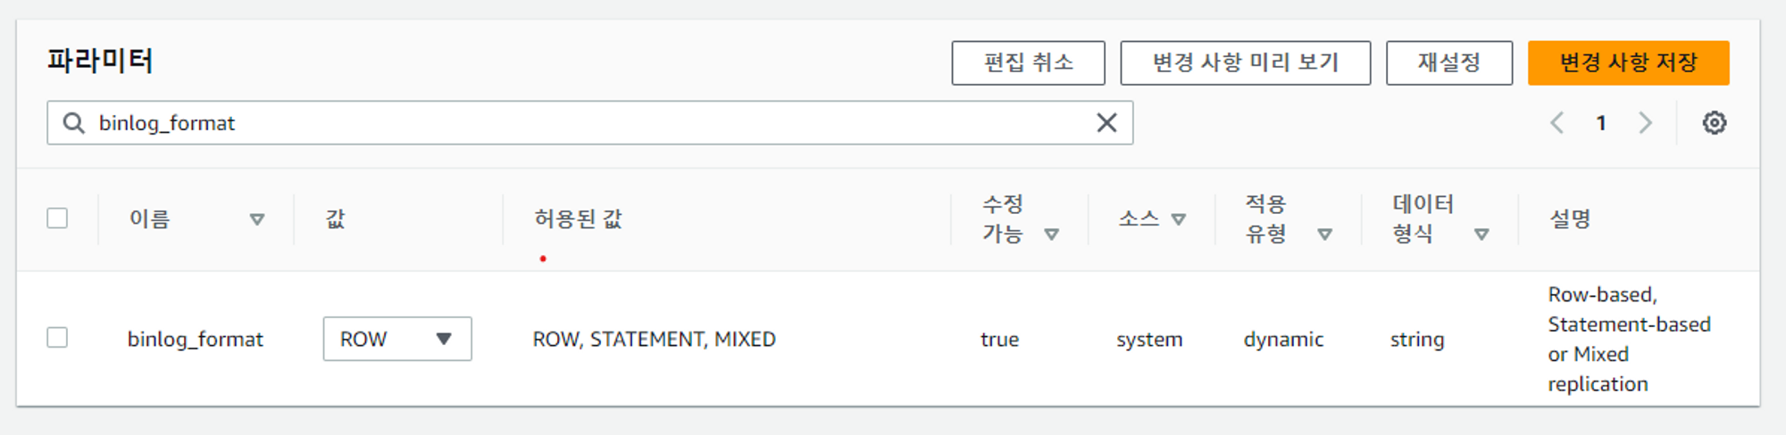
Task: Click the 허용된 값 column header
Action: click(x=578, y=219)
